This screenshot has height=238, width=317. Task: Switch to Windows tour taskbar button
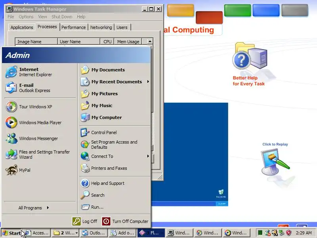(208, 233)
